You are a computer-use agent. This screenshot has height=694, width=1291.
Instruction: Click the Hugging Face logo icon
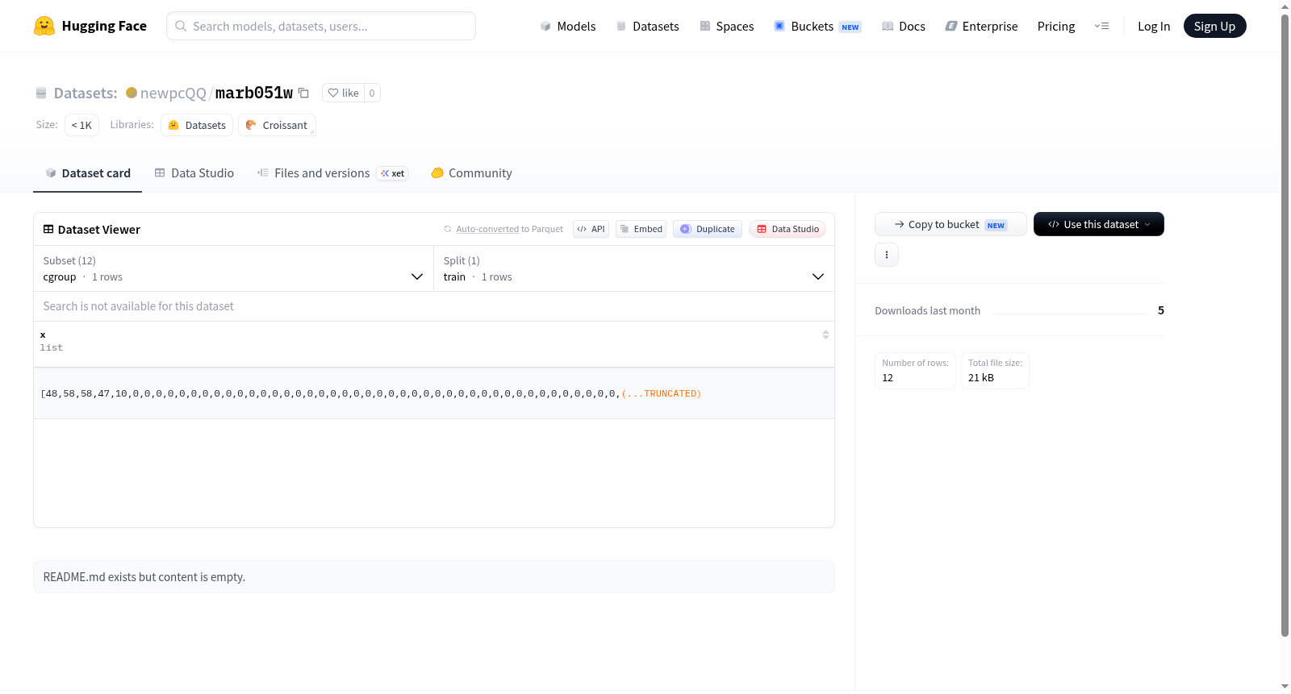point(44,26)
